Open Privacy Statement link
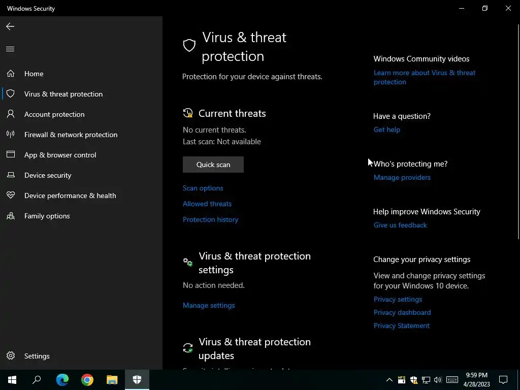The width and height of the screenshot is (520, 390). 402,326
